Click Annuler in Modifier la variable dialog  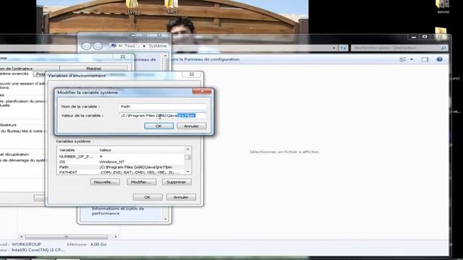[x=191, y=126]
